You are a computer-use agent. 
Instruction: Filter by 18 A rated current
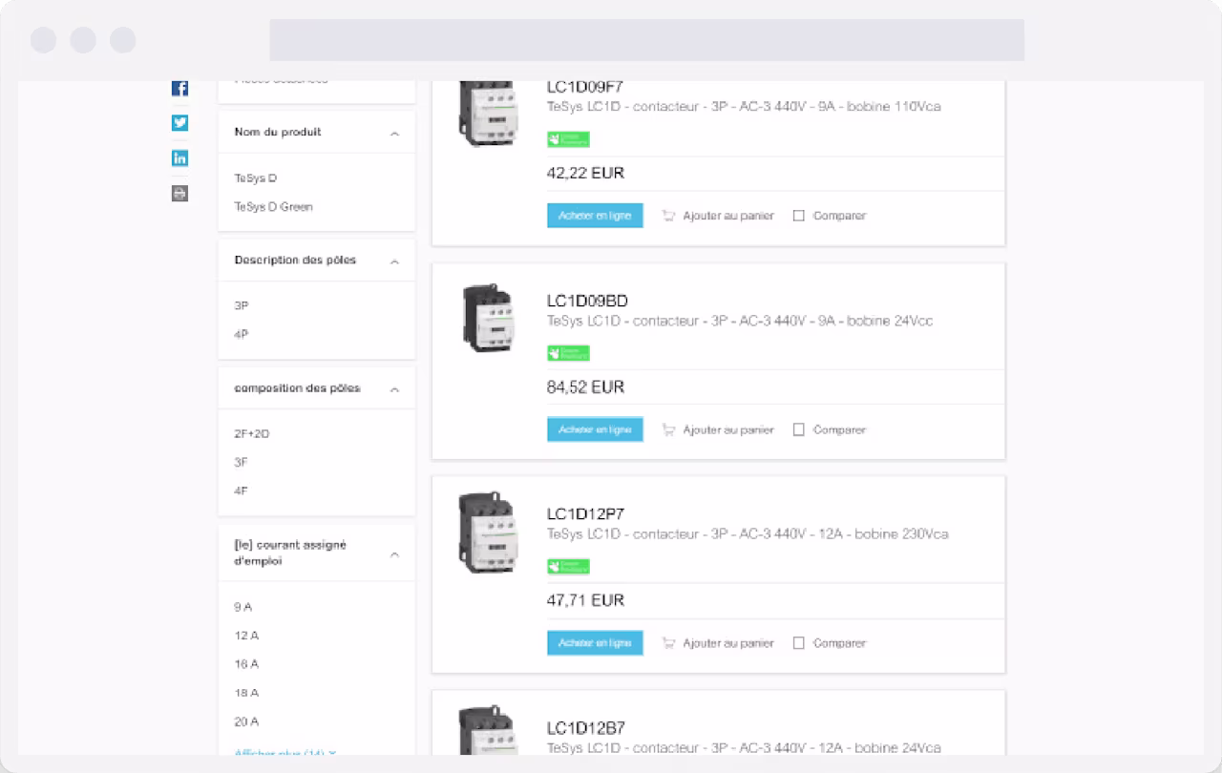coord(246,693)
